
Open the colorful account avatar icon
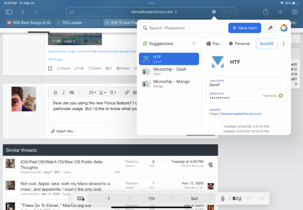(x=284, y=28)
